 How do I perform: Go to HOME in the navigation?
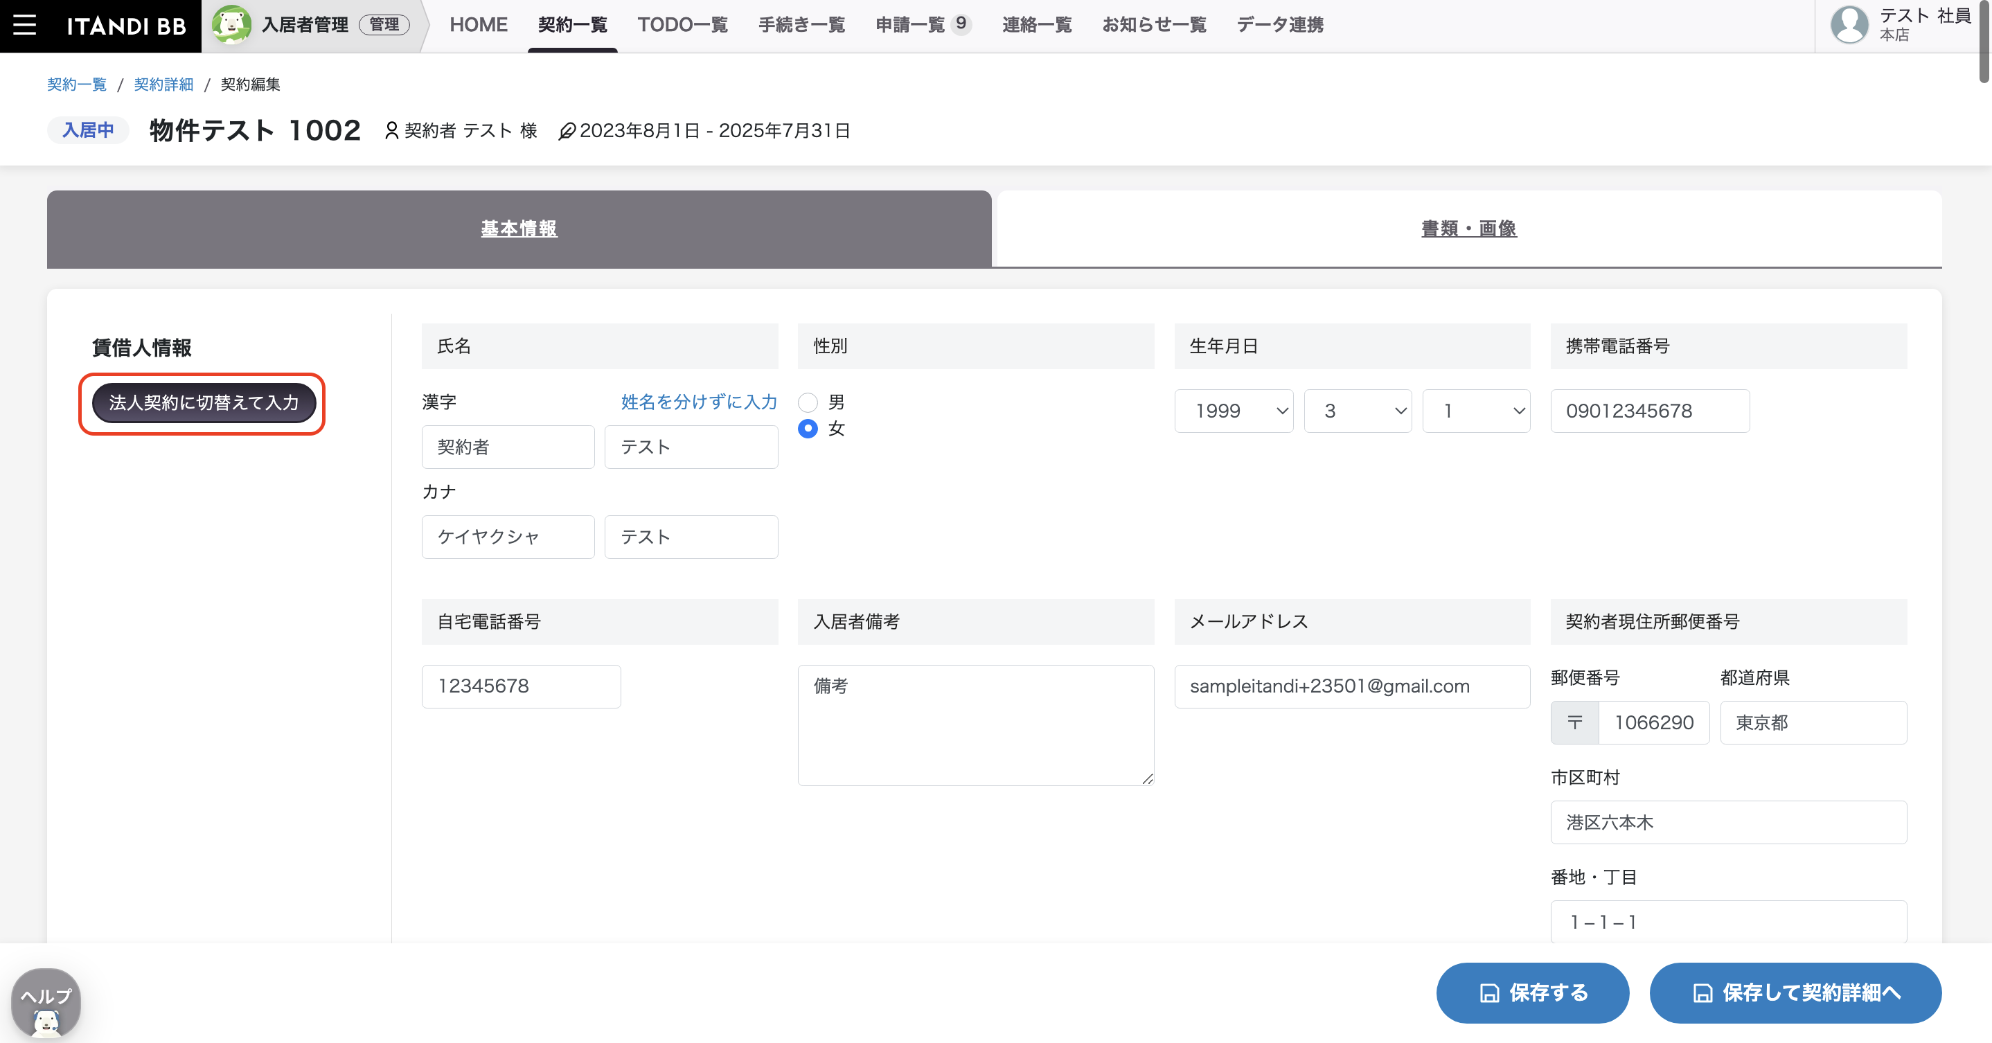pyautogui.click(x=479, y=25)
